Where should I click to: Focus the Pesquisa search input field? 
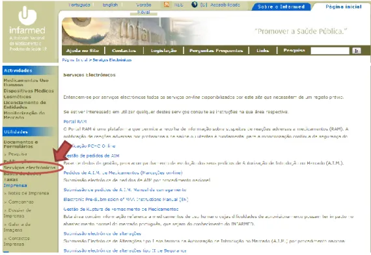click(x=330, y=51)
